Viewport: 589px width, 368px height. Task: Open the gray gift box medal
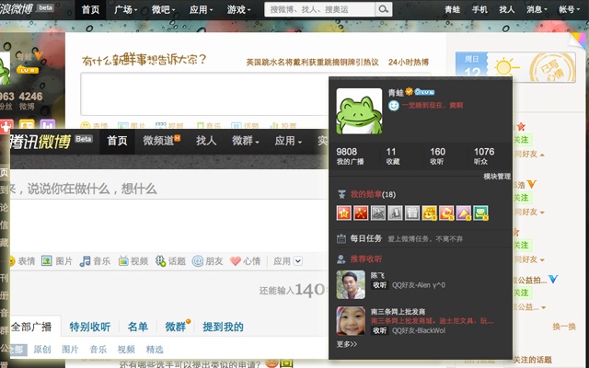[x=412, y=213]
